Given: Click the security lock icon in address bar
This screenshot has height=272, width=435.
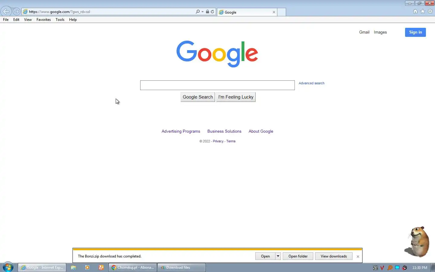Looking at the screenshot, I should pos(208,11).
